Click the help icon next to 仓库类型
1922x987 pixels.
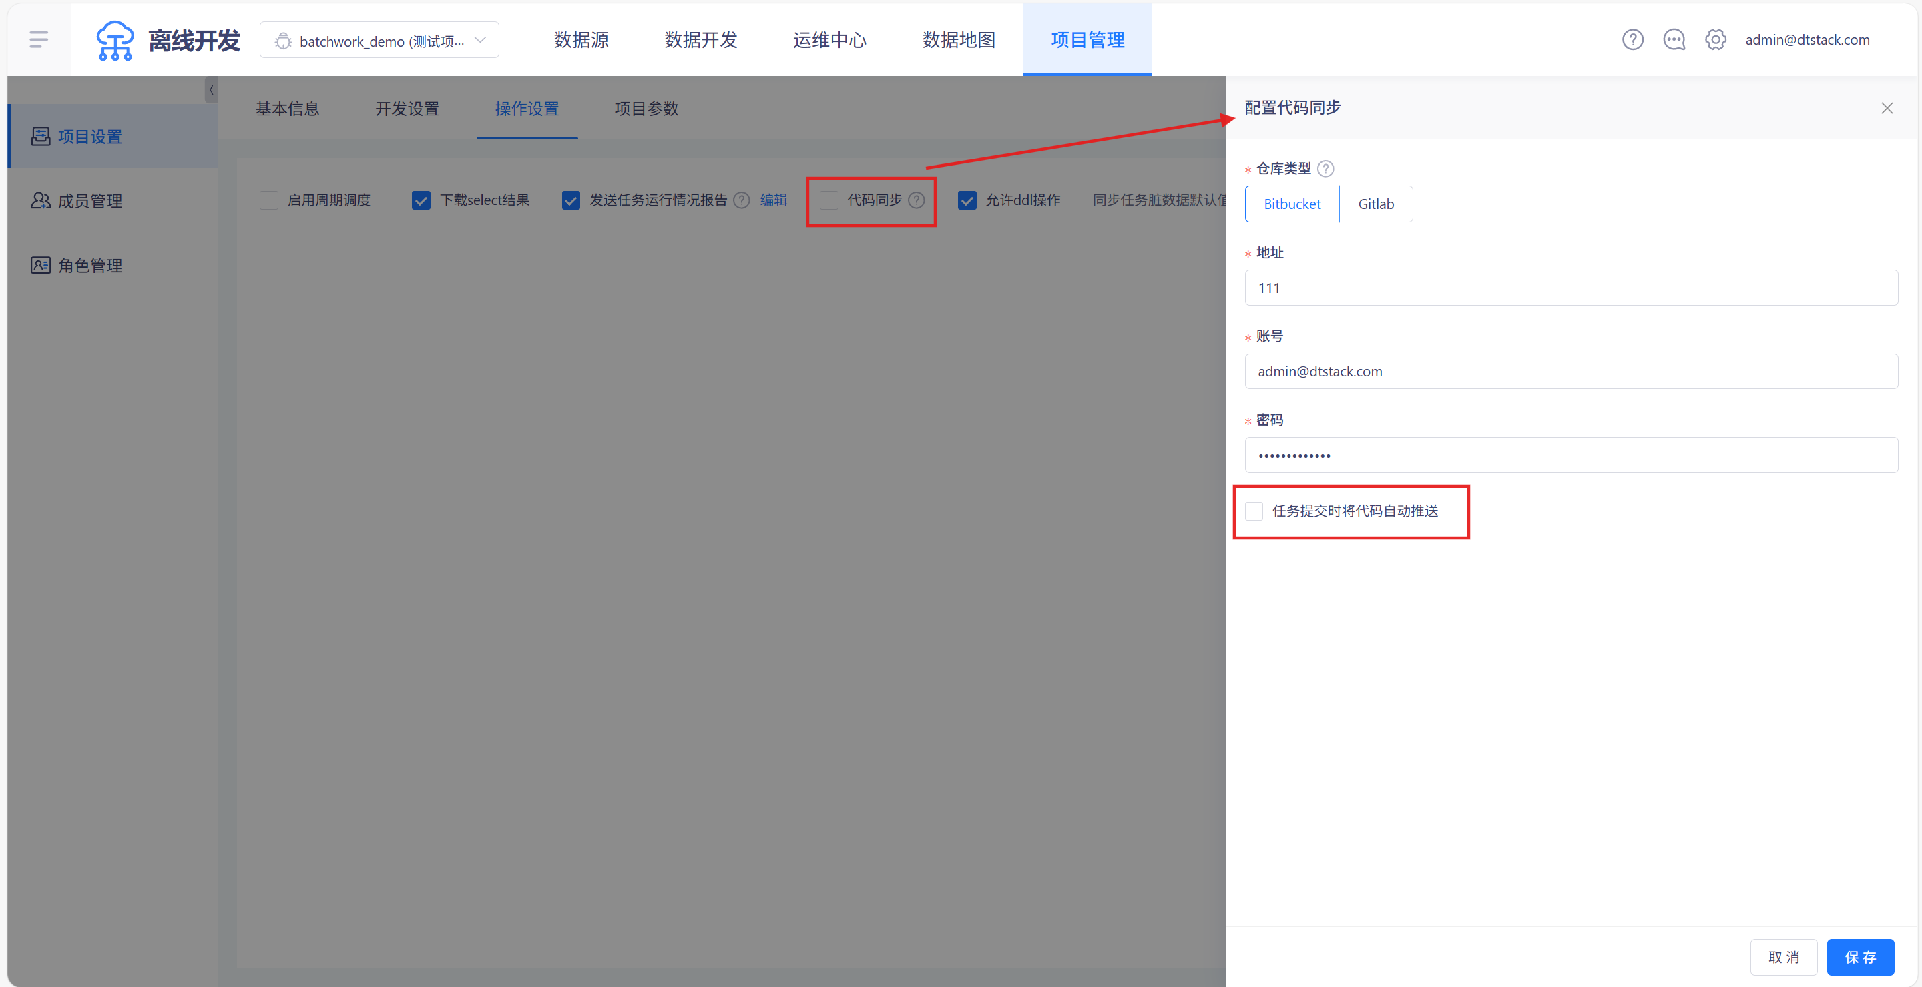[x=1326, y=169]
